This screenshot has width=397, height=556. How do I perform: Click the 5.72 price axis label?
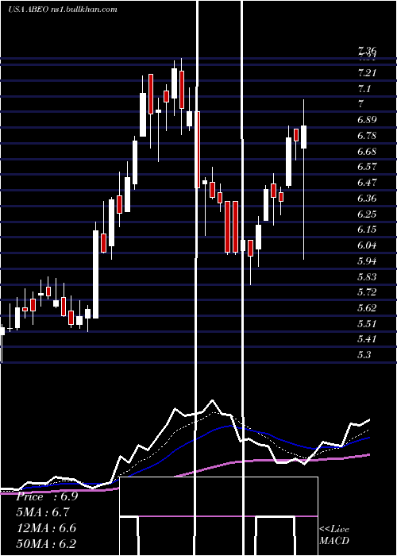(x=367, y=292)
